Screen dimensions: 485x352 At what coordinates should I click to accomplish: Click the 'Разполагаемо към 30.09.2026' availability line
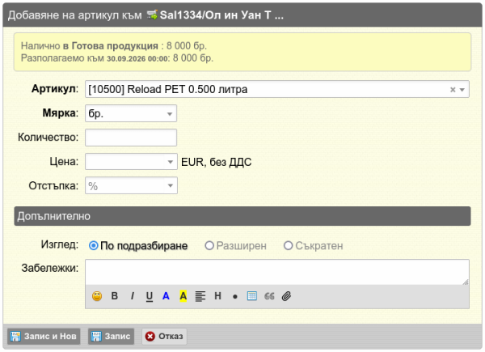coord(117,58)
